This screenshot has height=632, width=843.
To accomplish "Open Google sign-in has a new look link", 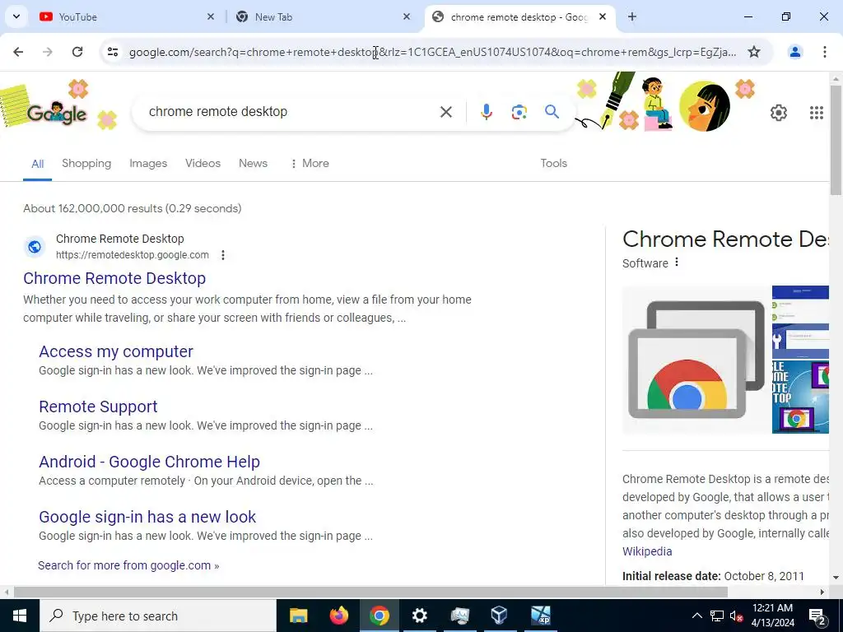I will tap(147, 517).
